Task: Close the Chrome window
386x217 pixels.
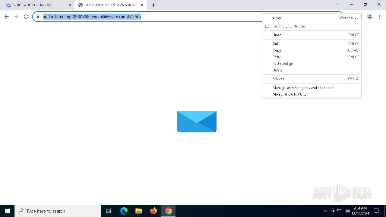Action: click(379, 4)
